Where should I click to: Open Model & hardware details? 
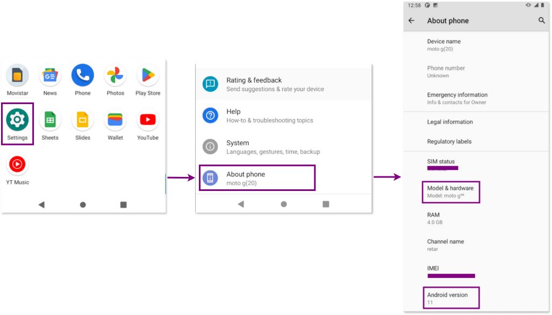click(450, 191)
